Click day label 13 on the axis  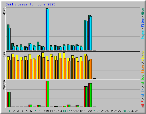coord(60,111)
